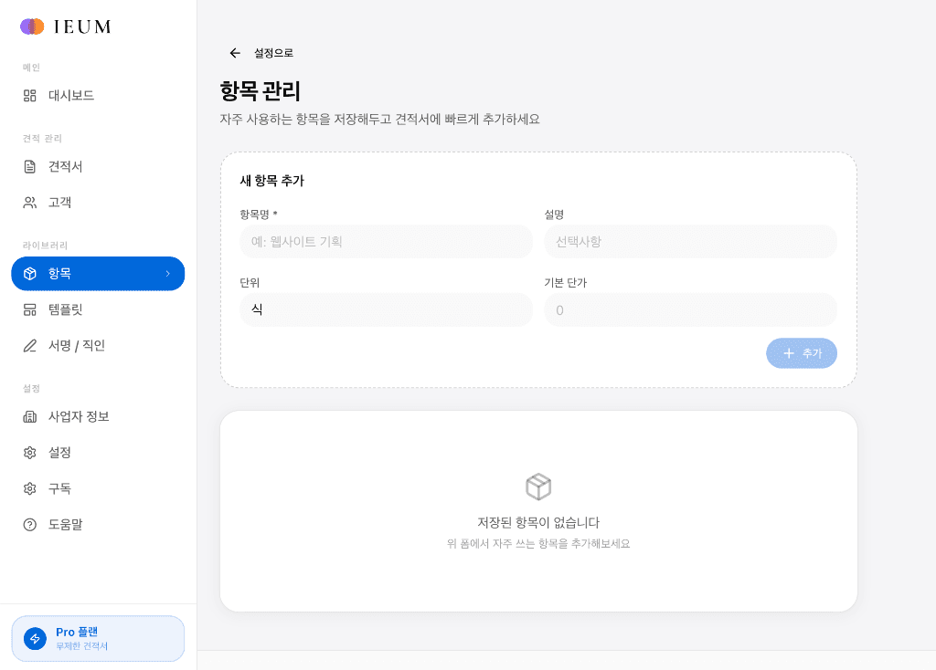This screenshot has height=670, width=936.
Task: Click the 항목 box icon in sidebar
Action: point(31,273)
